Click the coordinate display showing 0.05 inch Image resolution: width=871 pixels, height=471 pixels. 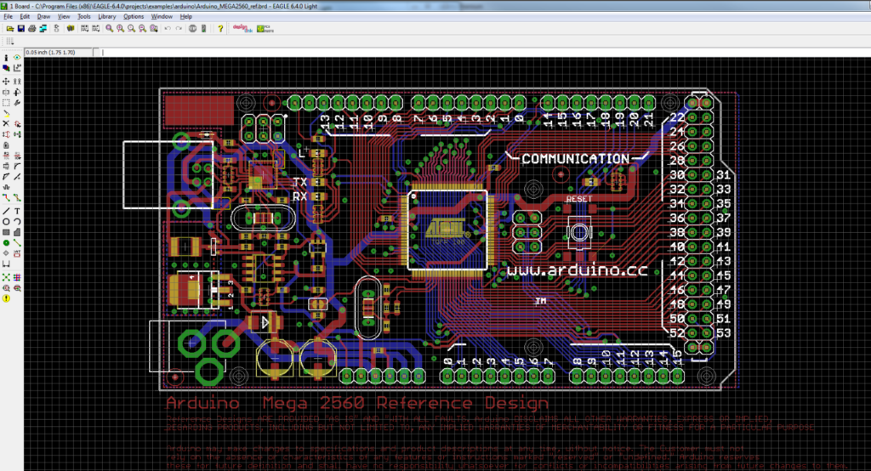[x=59, y=52]
